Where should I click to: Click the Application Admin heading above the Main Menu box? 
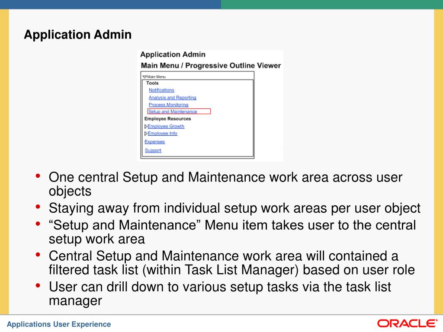click(x=173, y=54)
